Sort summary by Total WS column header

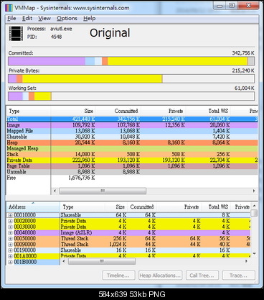tap(208, 111)
